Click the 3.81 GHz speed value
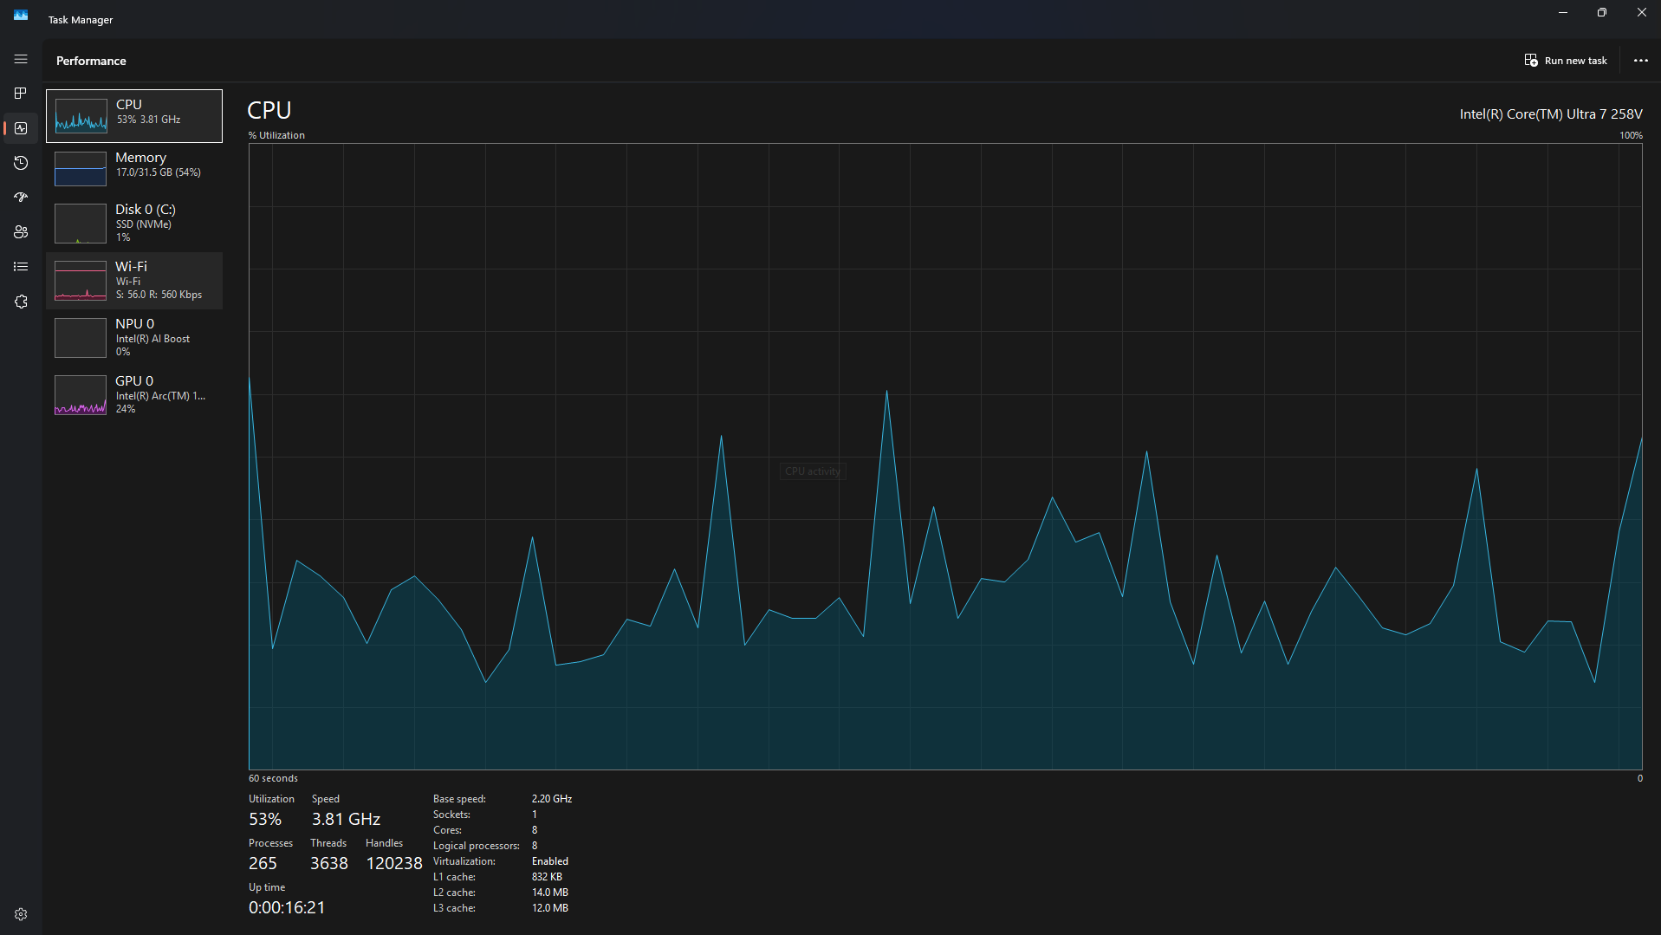1661x935 pixels. tap(346, 819)
